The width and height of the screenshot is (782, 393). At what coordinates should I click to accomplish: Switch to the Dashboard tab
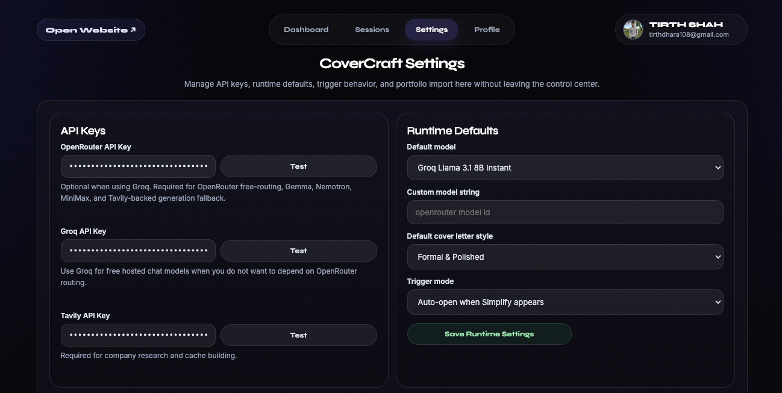coord(306,29)
